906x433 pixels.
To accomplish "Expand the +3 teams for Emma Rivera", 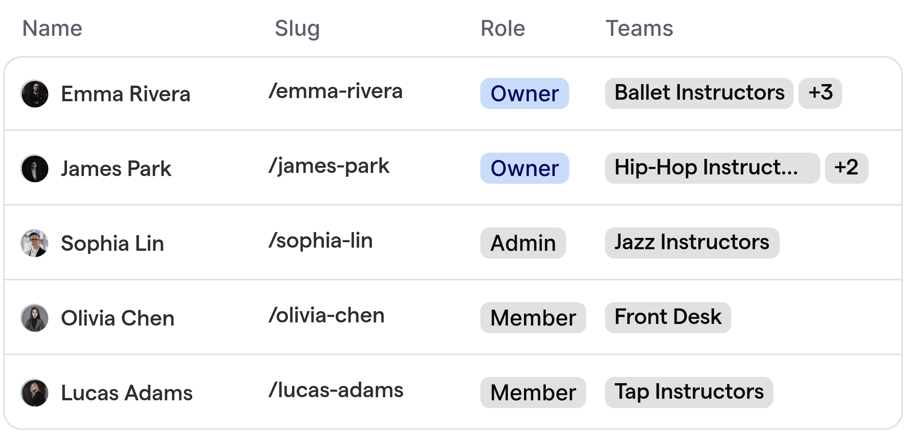I will point(820,93).
